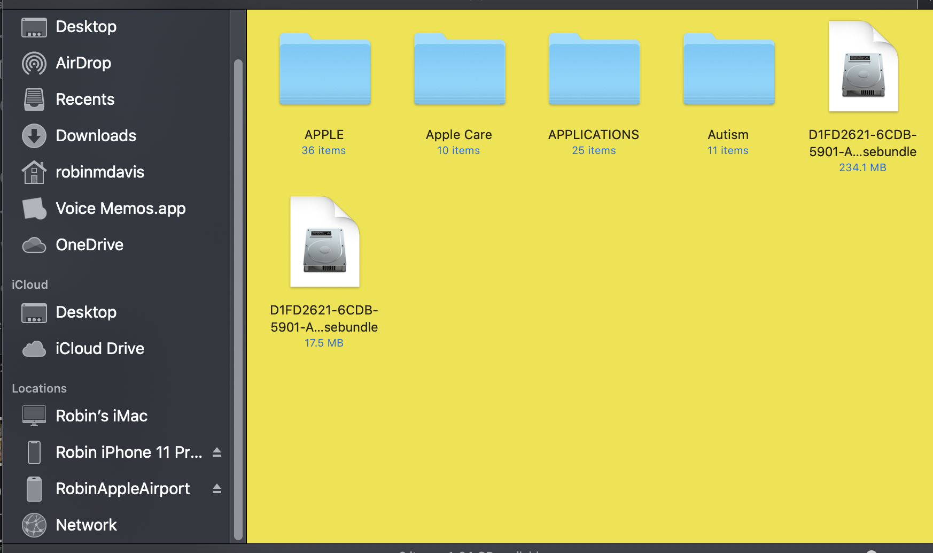933x553 pixels.
Task: Open iCloud Drive in the sidebar
Action: pos(99,348)
